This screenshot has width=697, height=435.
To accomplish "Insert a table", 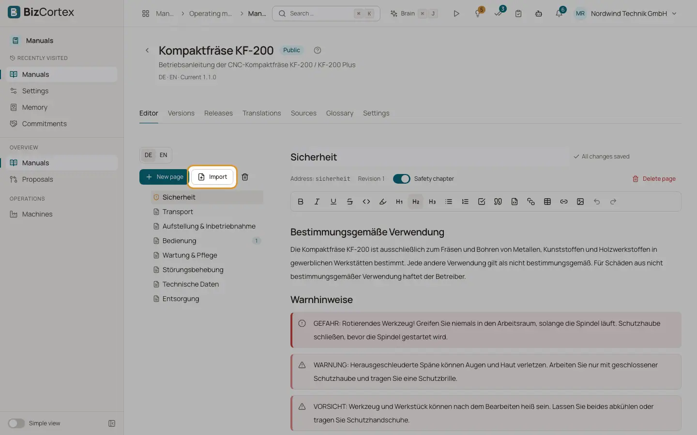I will (547, 202).
